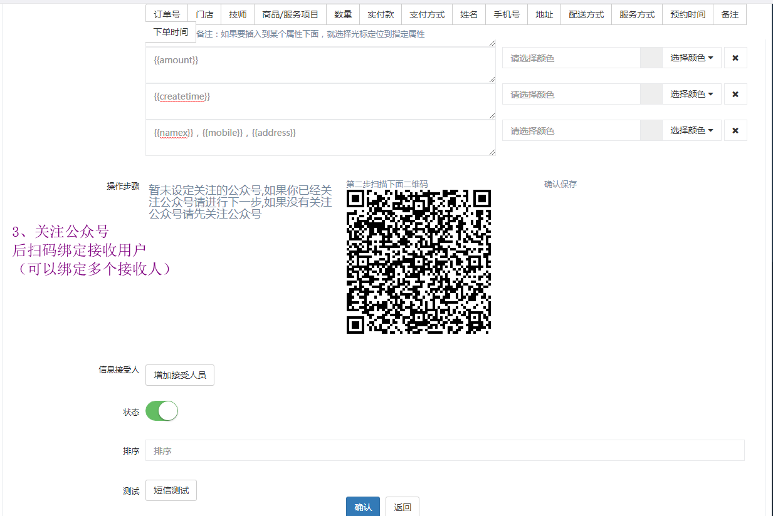Insert the 预约时间 attribute tag
Screen dimensions: 773x516
688,14
